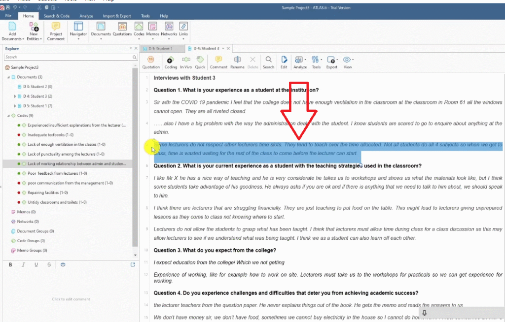505x322 pixels.
Task: Collapse the Codes (9) tree section
Action: (8, 116)
